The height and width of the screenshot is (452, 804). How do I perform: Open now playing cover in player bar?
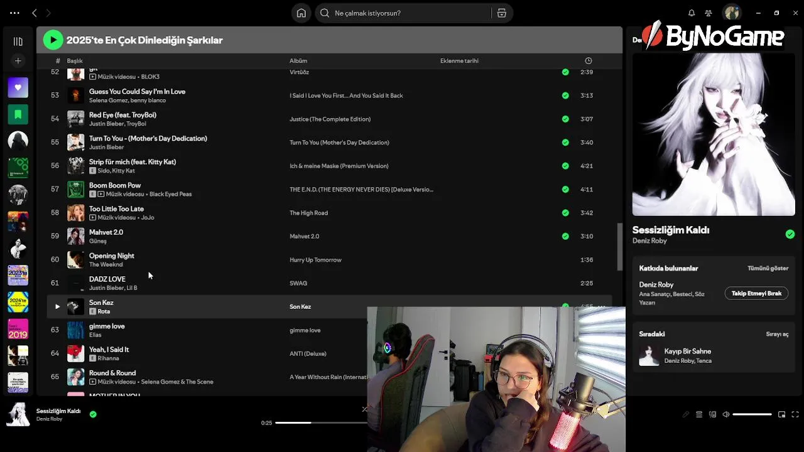pos(18,414)
